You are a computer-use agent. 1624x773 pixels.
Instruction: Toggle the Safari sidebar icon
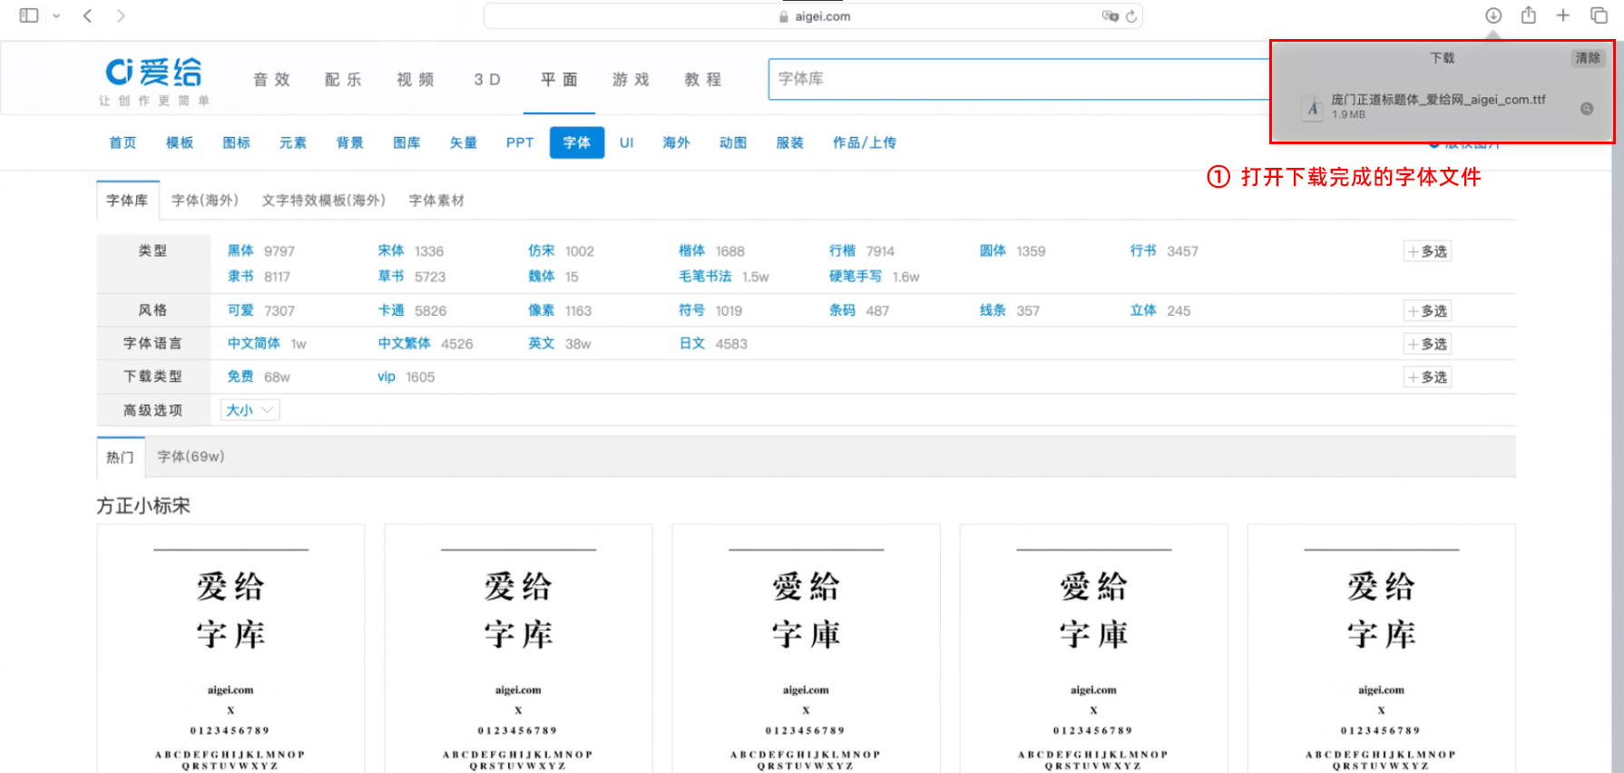29,15
